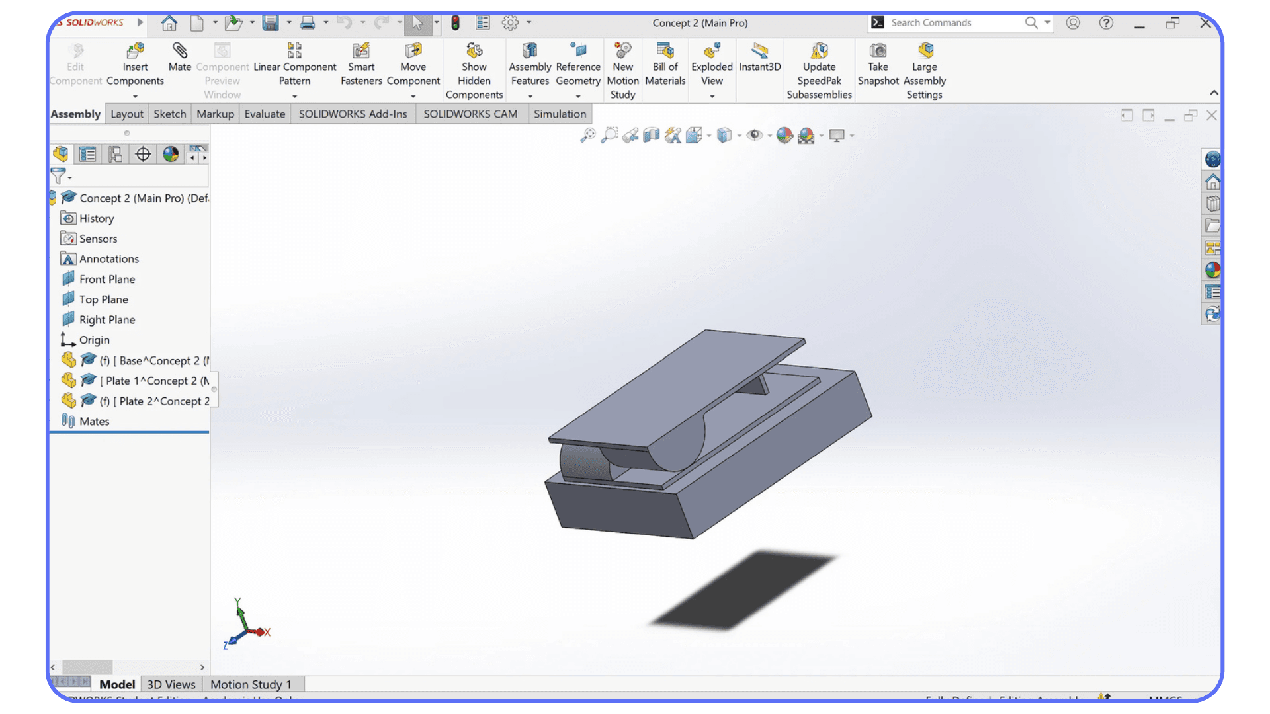Open the SOLIDWORKS CAM tab
Viewport: 1270px width, 714px height.
471,113
